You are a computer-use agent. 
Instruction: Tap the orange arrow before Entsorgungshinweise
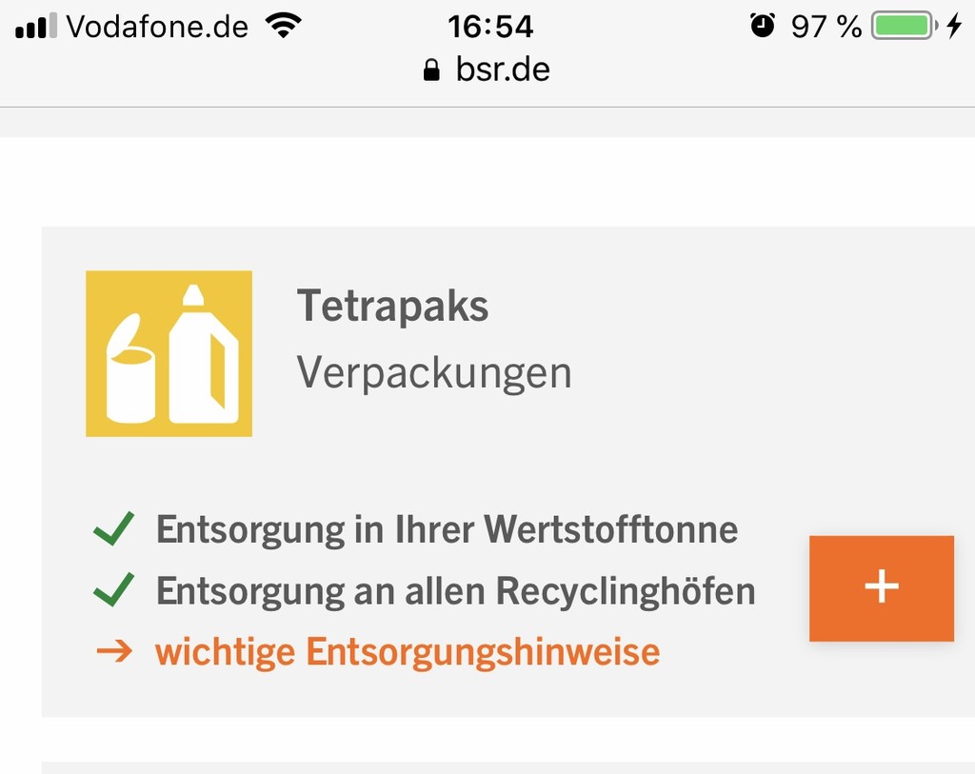(114, 651)
